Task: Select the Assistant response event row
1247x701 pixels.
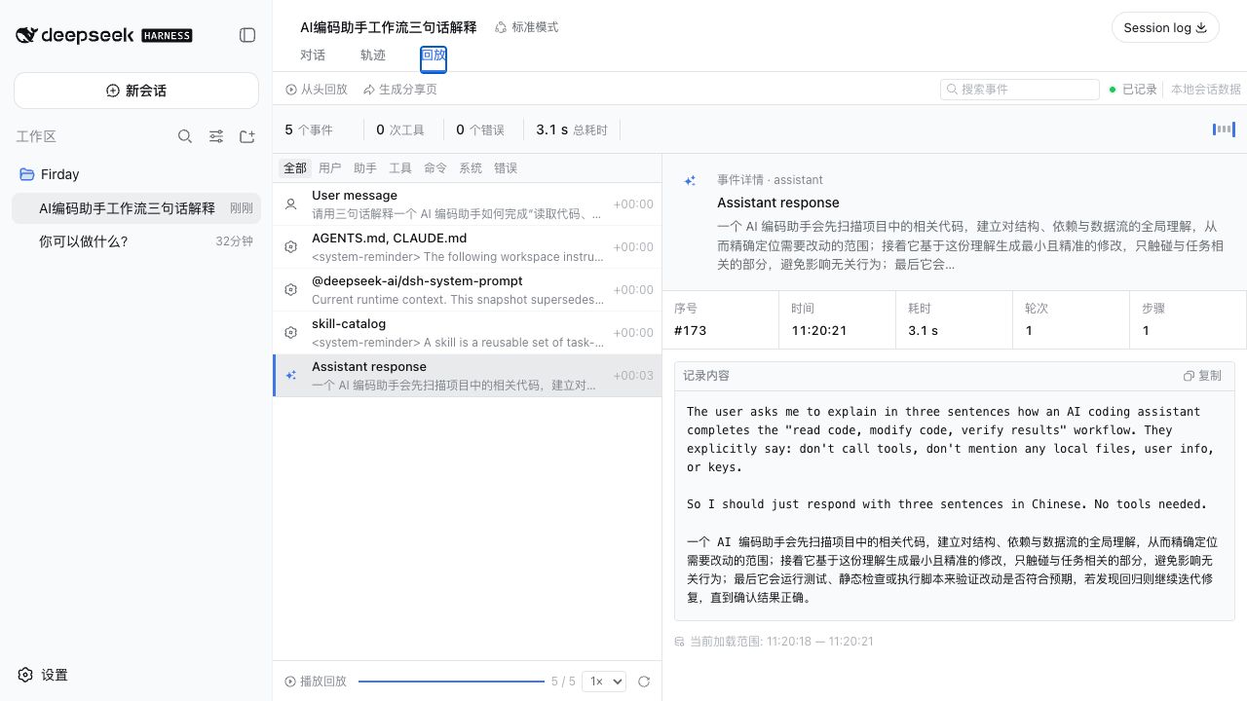Action: point(468,376)
